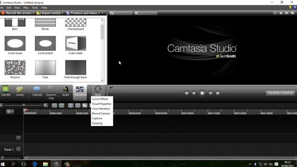This screenshot has width=297, height=167.
Task: Click the pan mode hand icon above preview
Action: click(281, 13)
